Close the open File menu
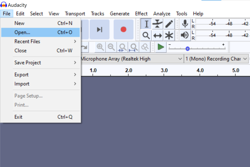This screenshot has width=250, height=167. (x=7, y=14)
